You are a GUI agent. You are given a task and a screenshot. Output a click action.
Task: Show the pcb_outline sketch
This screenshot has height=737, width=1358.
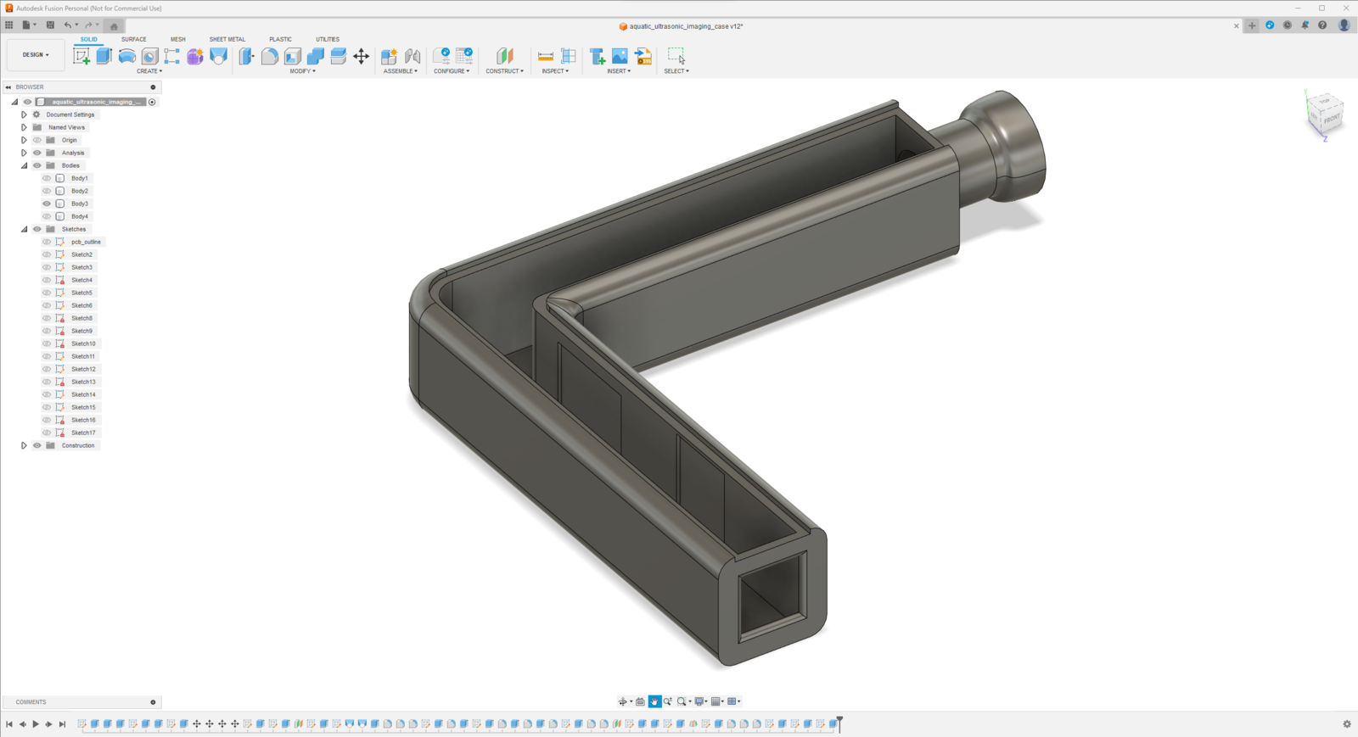(47, 242)
